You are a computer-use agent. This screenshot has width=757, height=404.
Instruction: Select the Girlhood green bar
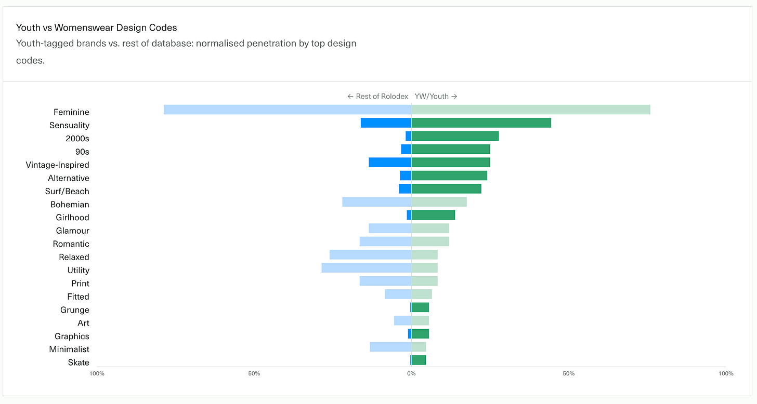pyautogui.click(x=433, y=215)
